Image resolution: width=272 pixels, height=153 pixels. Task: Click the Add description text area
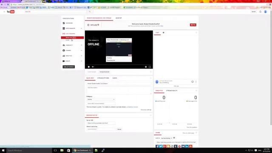[119, 90]
